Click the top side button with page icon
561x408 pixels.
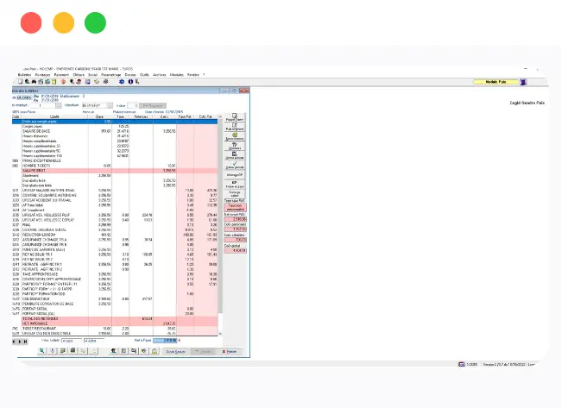tap(235, 117)
